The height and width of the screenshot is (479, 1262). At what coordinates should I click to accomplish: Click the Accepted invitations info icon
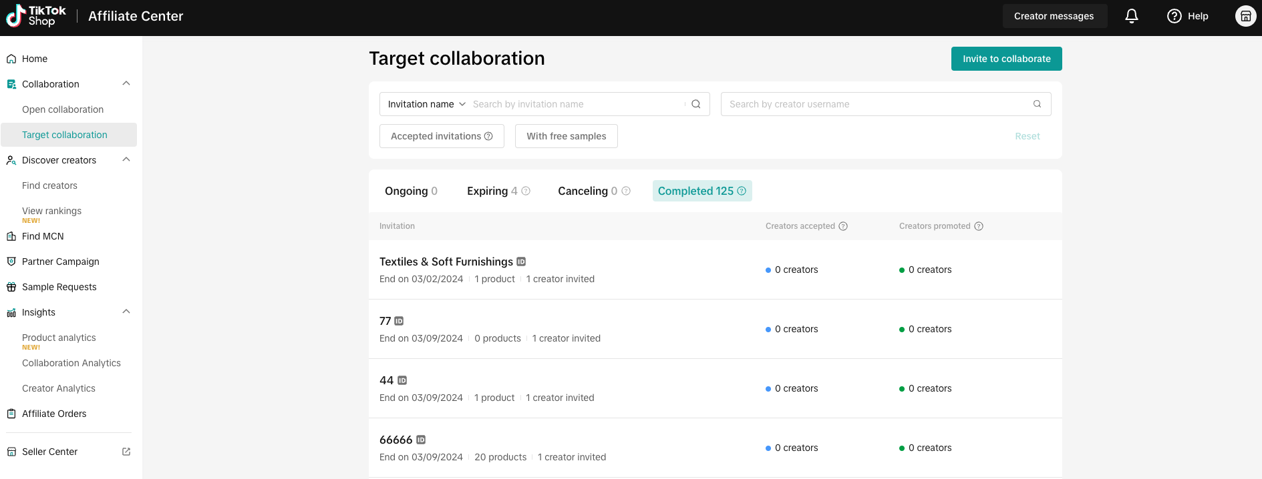[x=488, y=136]
